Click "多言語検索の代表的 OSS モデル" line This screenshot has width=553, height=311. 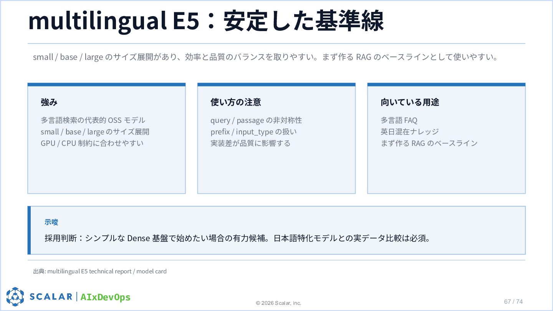click(93, 120)
